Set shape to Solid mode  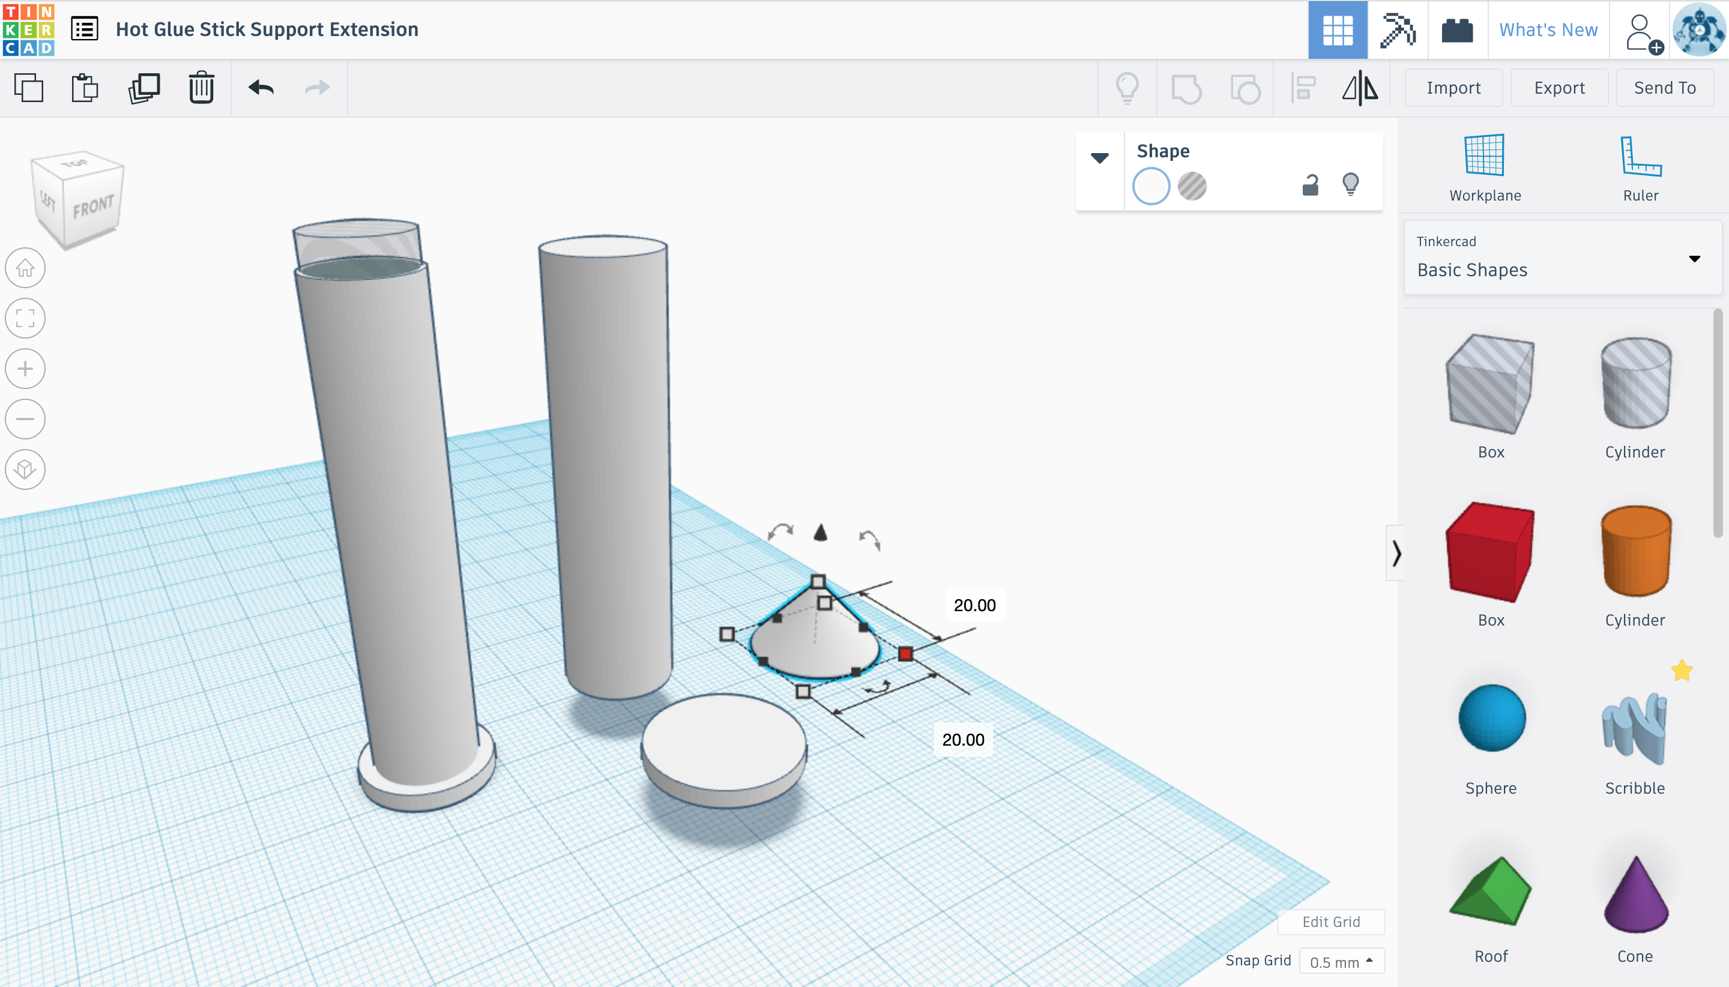[1151, 186]
